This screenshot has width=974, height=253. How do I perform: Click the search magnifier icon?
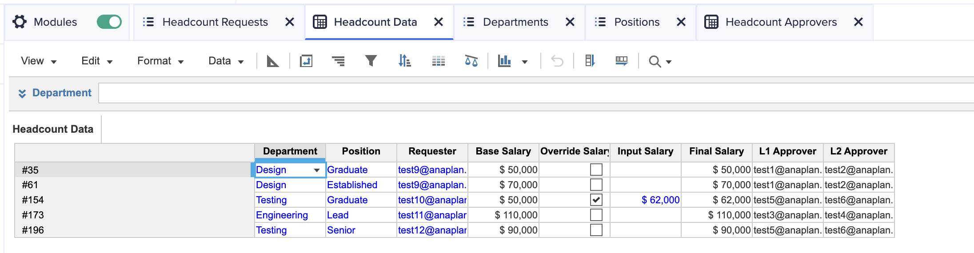655,61
